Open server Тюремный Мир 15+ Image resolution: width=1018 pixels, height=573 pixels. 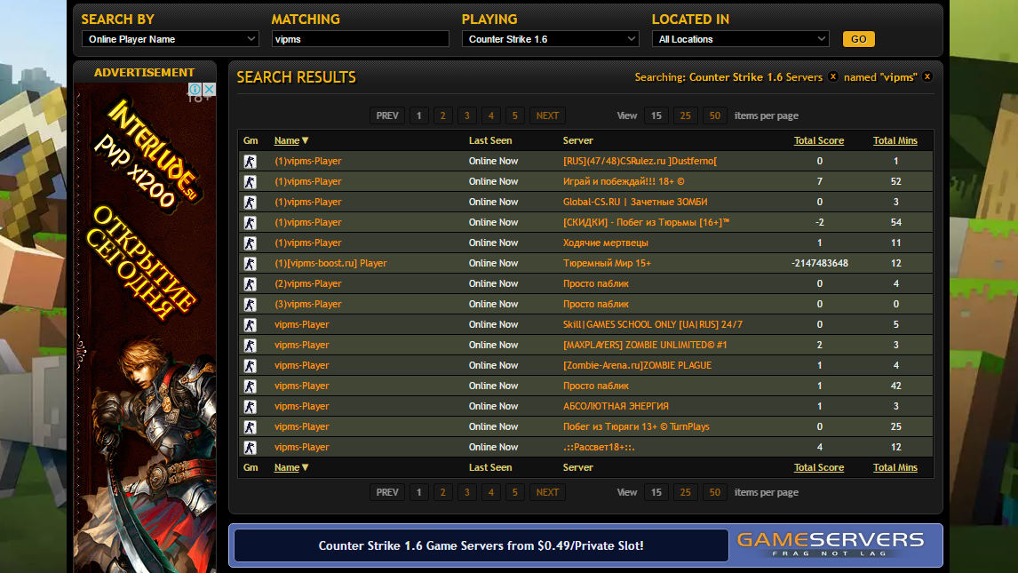point(607,263)
